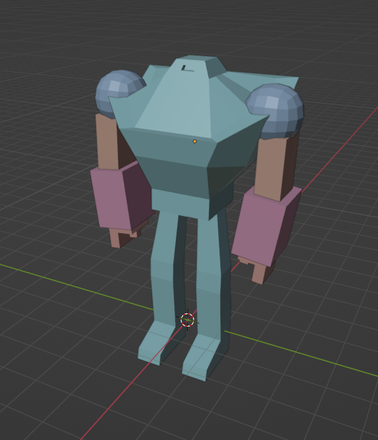Pick the gray shoulder sphere on the view's right
Screen dimensions: 378x440
(277, 110)
